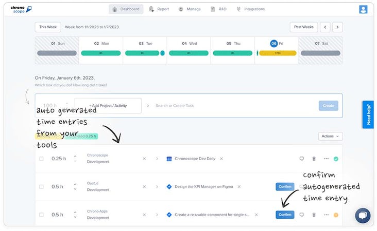Image resolution: width=377 pixels, height=231 pixels.
Task: Select 03 Tue day column
Action: tap(145, 50)
